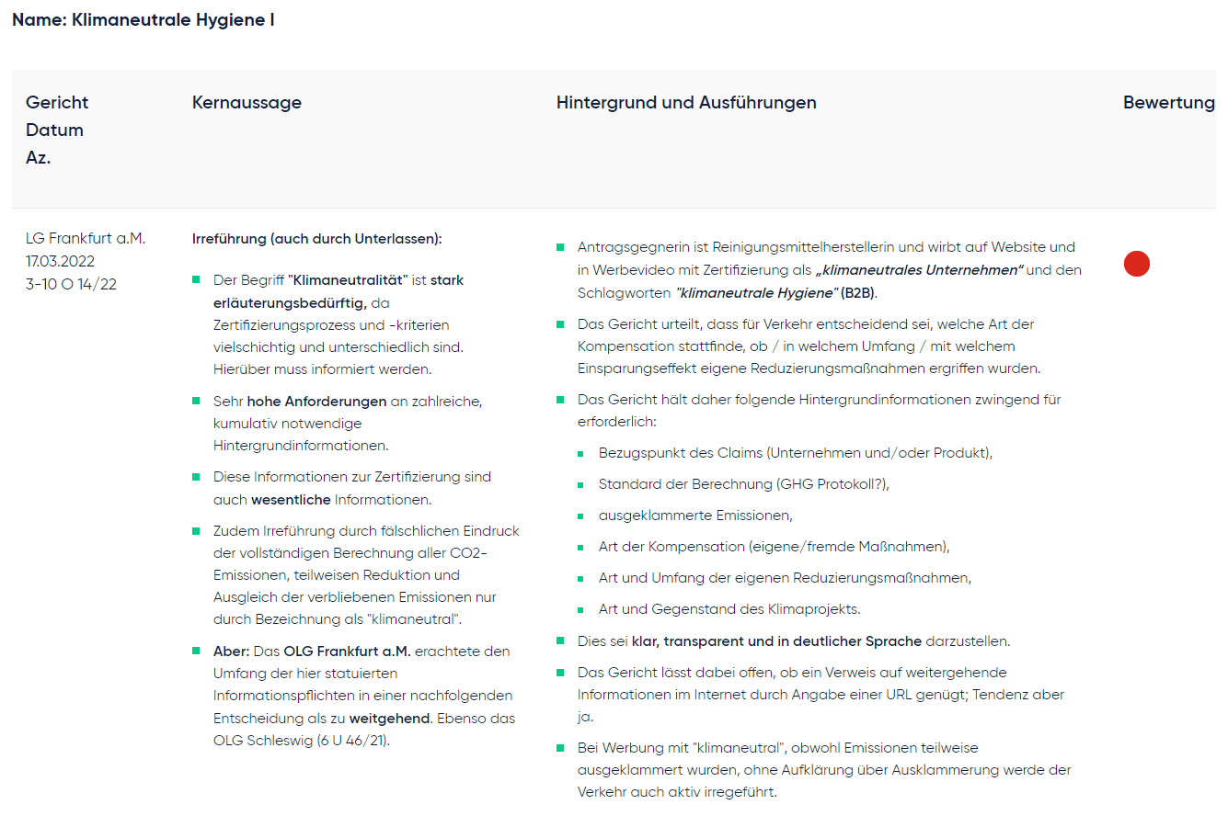Select the page title Klimaneutrale Hygiene I
The width and height of the screenshot is (1228, 816).
coord(143,19)
